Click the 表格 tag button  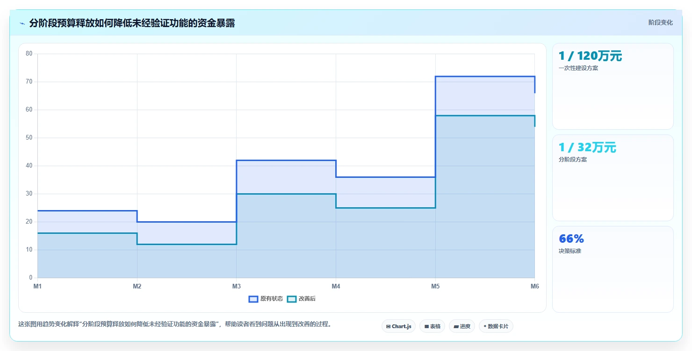[432, 326]
